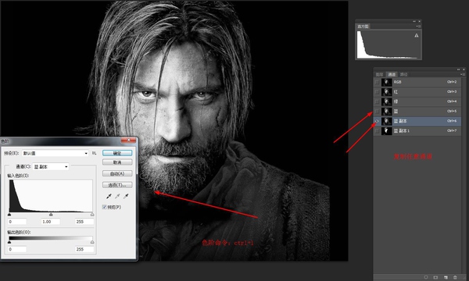The height and width of the screenshot is (281, 469).
Task: Click the gamma value field 1.00
Action: tap(51, 222)
